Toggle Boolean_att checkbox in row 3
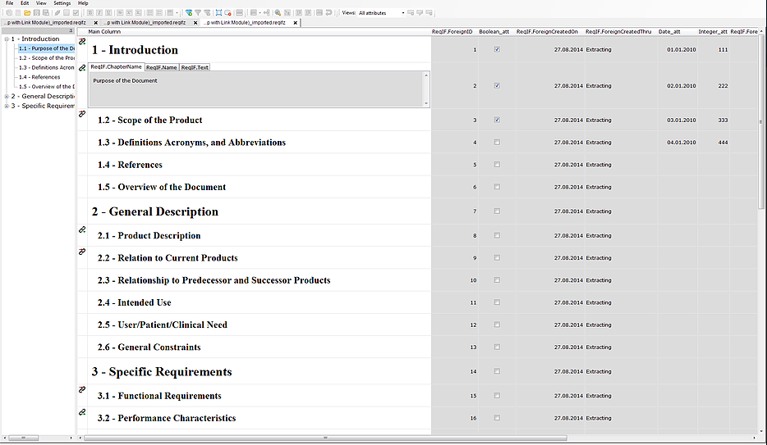The width and height of the screenshot is (767, 445). point(497,120)
